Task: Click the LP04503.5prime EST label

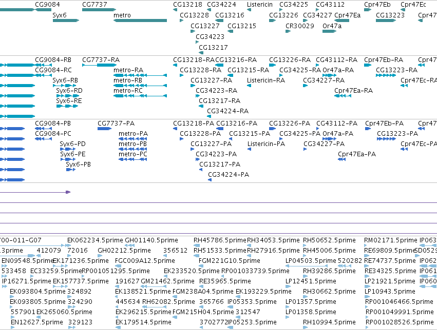Action: [x=311, y=261]
